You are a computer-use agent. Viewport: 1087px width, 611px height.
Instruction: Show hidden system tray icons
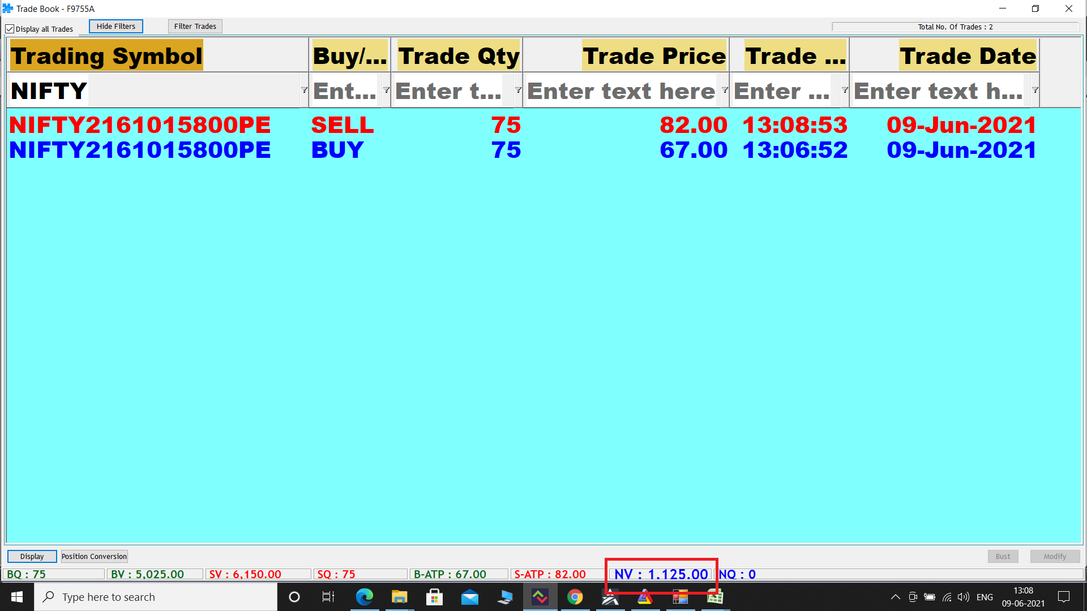[x=895, y=597]
